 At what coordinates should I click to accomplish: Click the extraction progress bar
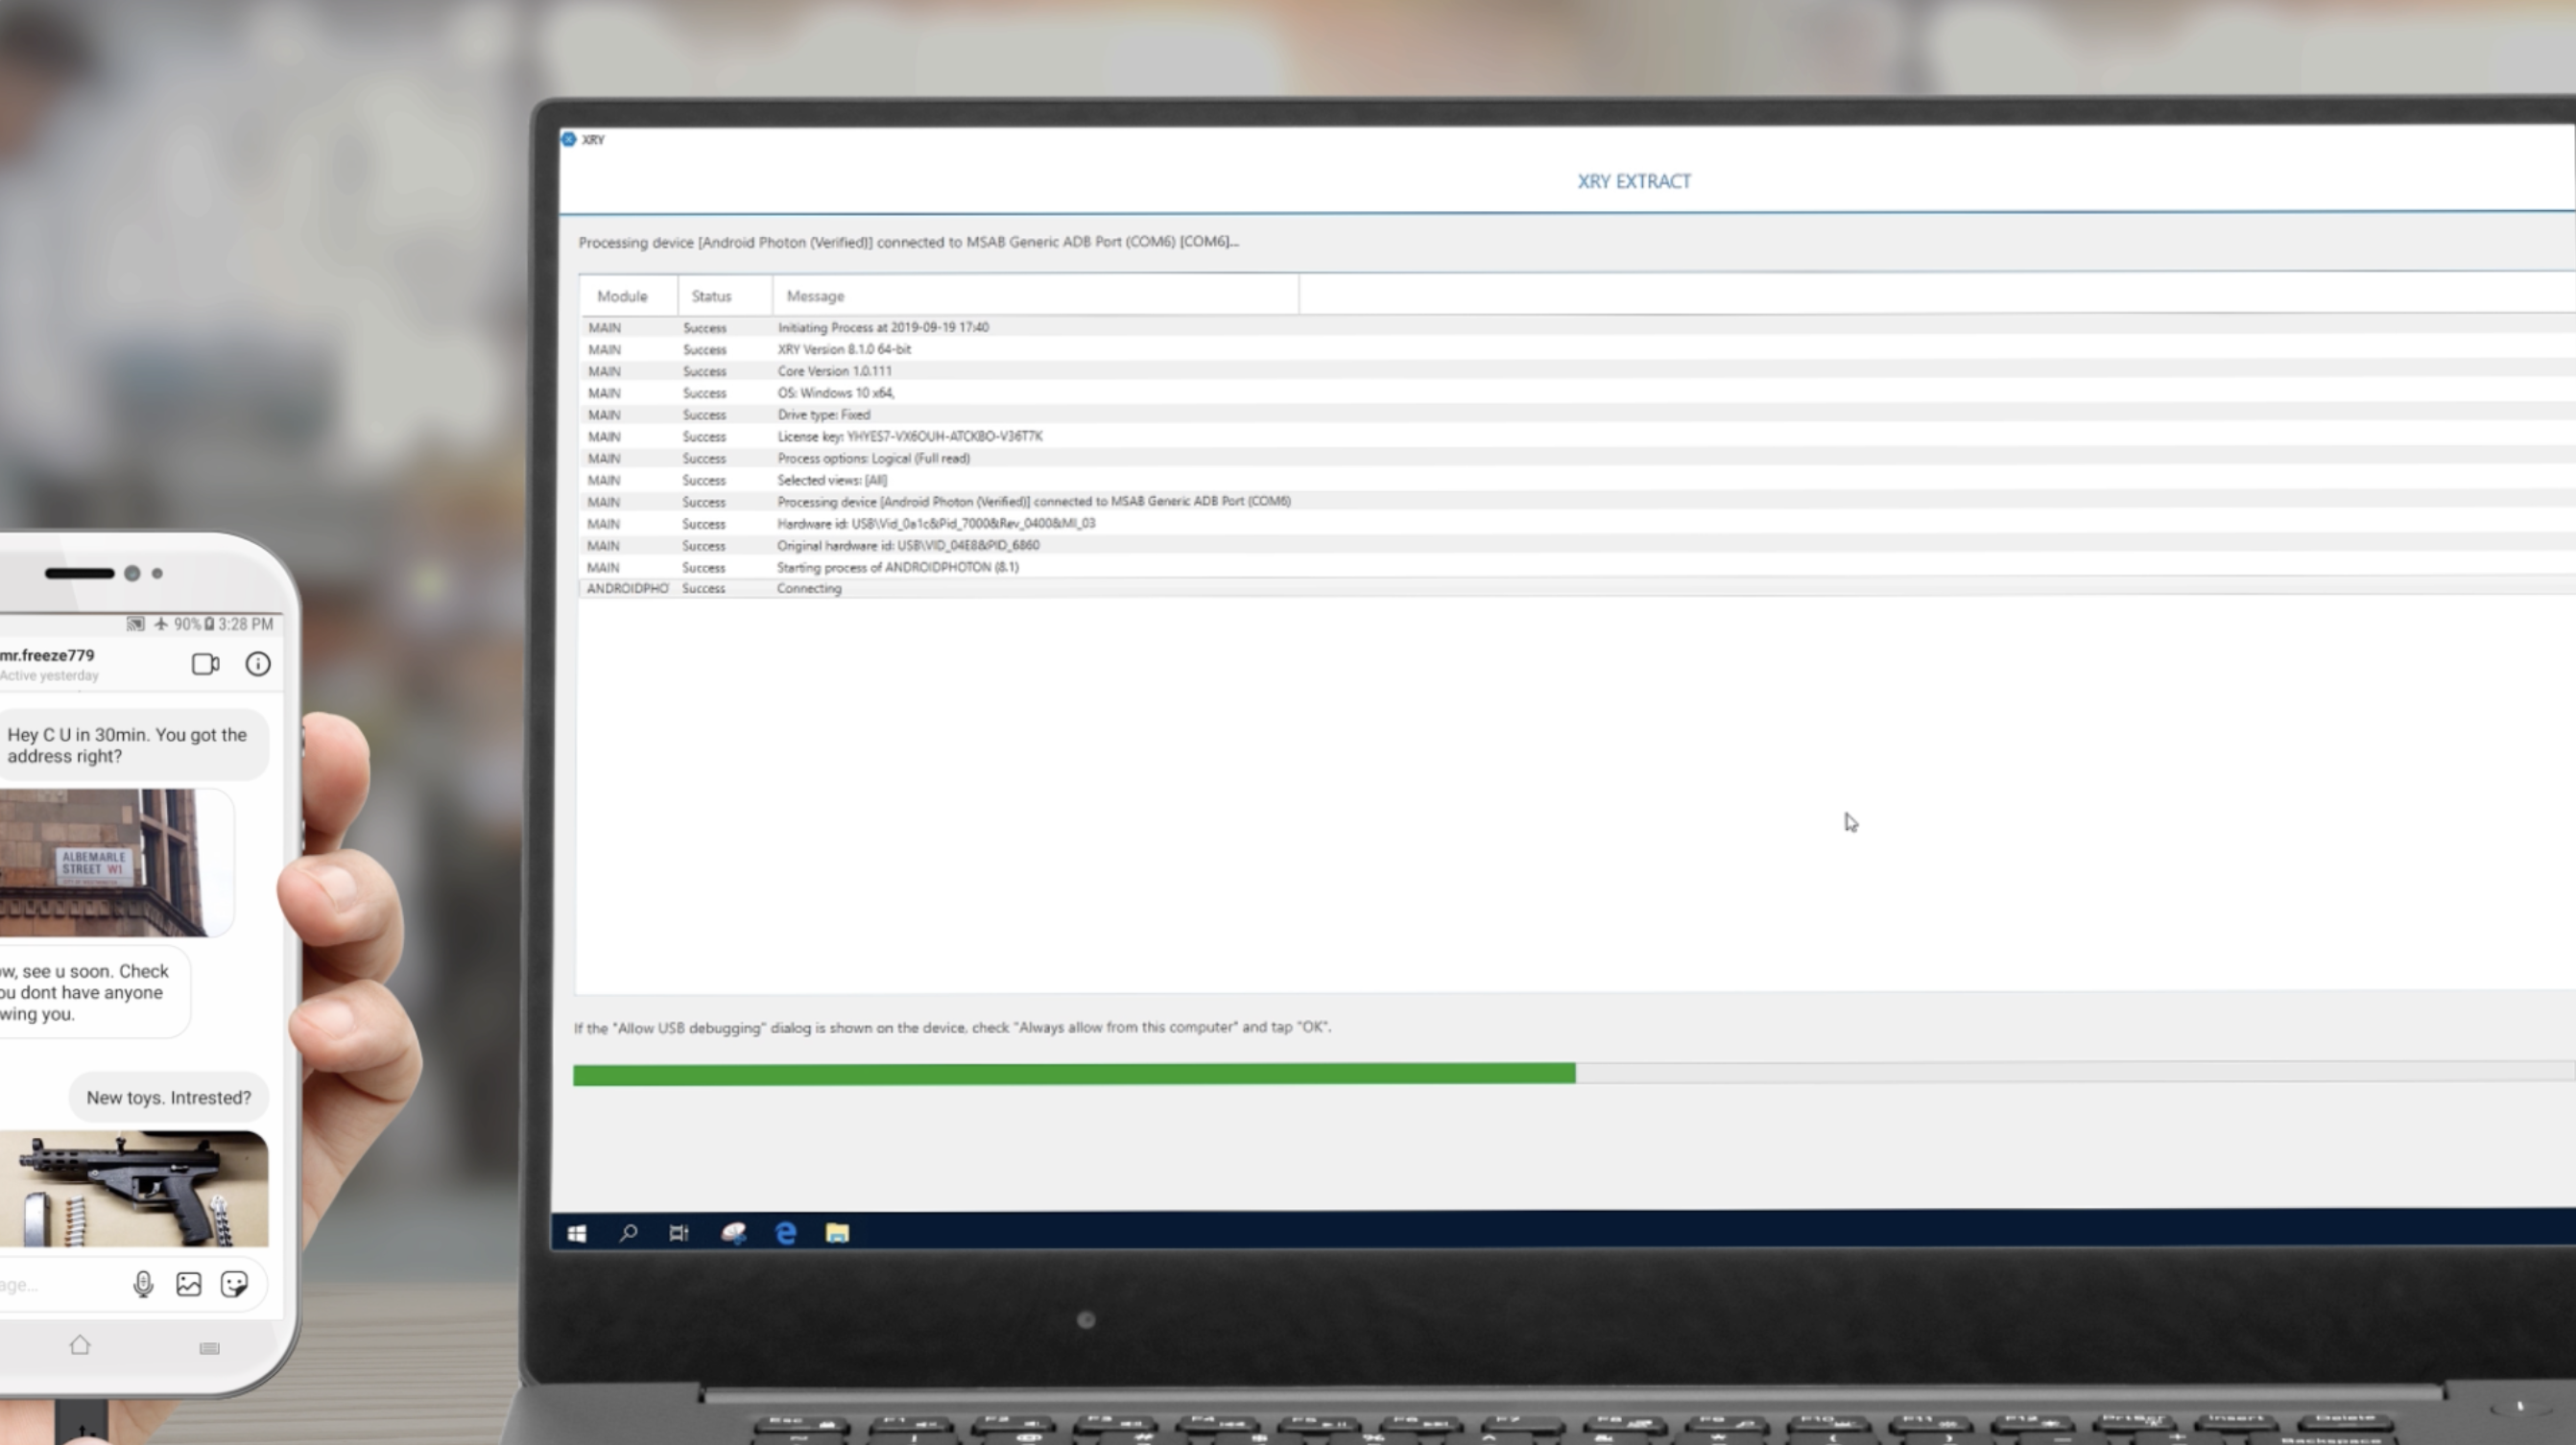pos(1574,1074)
